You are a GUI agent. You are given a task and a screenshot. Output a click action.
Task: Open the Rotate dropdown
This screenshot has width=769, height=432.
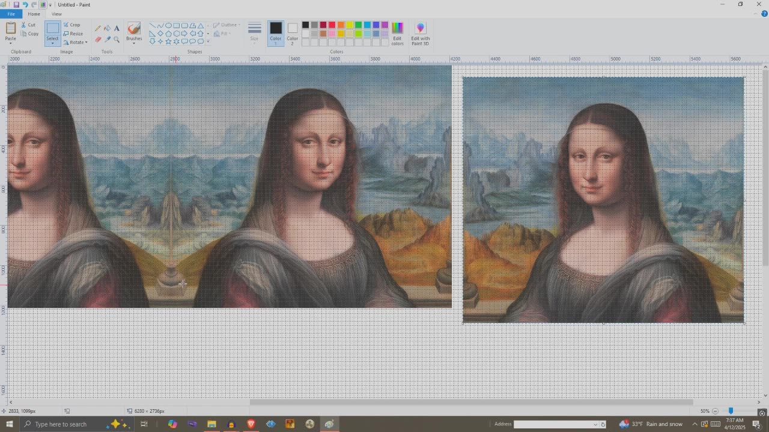pos(75,42)
